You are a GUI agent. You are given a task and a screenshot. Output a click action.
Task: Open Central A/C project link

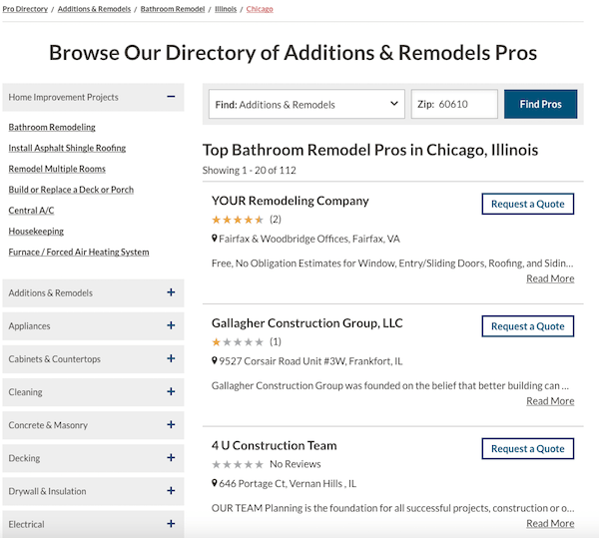click(x=31, y=211)
